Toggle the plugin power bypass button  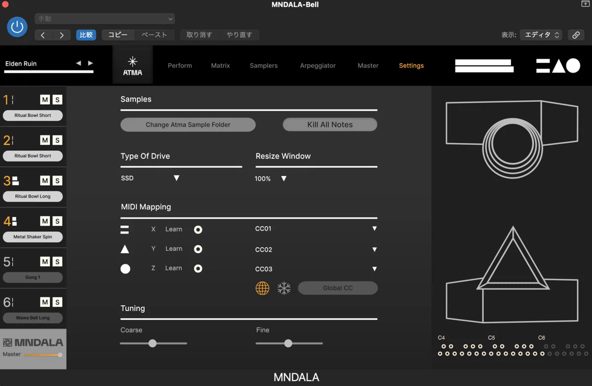point(17,27)
